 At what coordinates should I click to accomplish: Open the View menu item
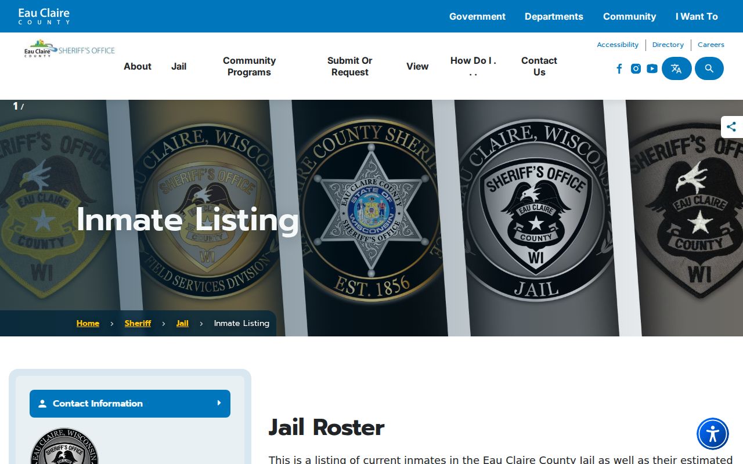click(x=417, y=66)
